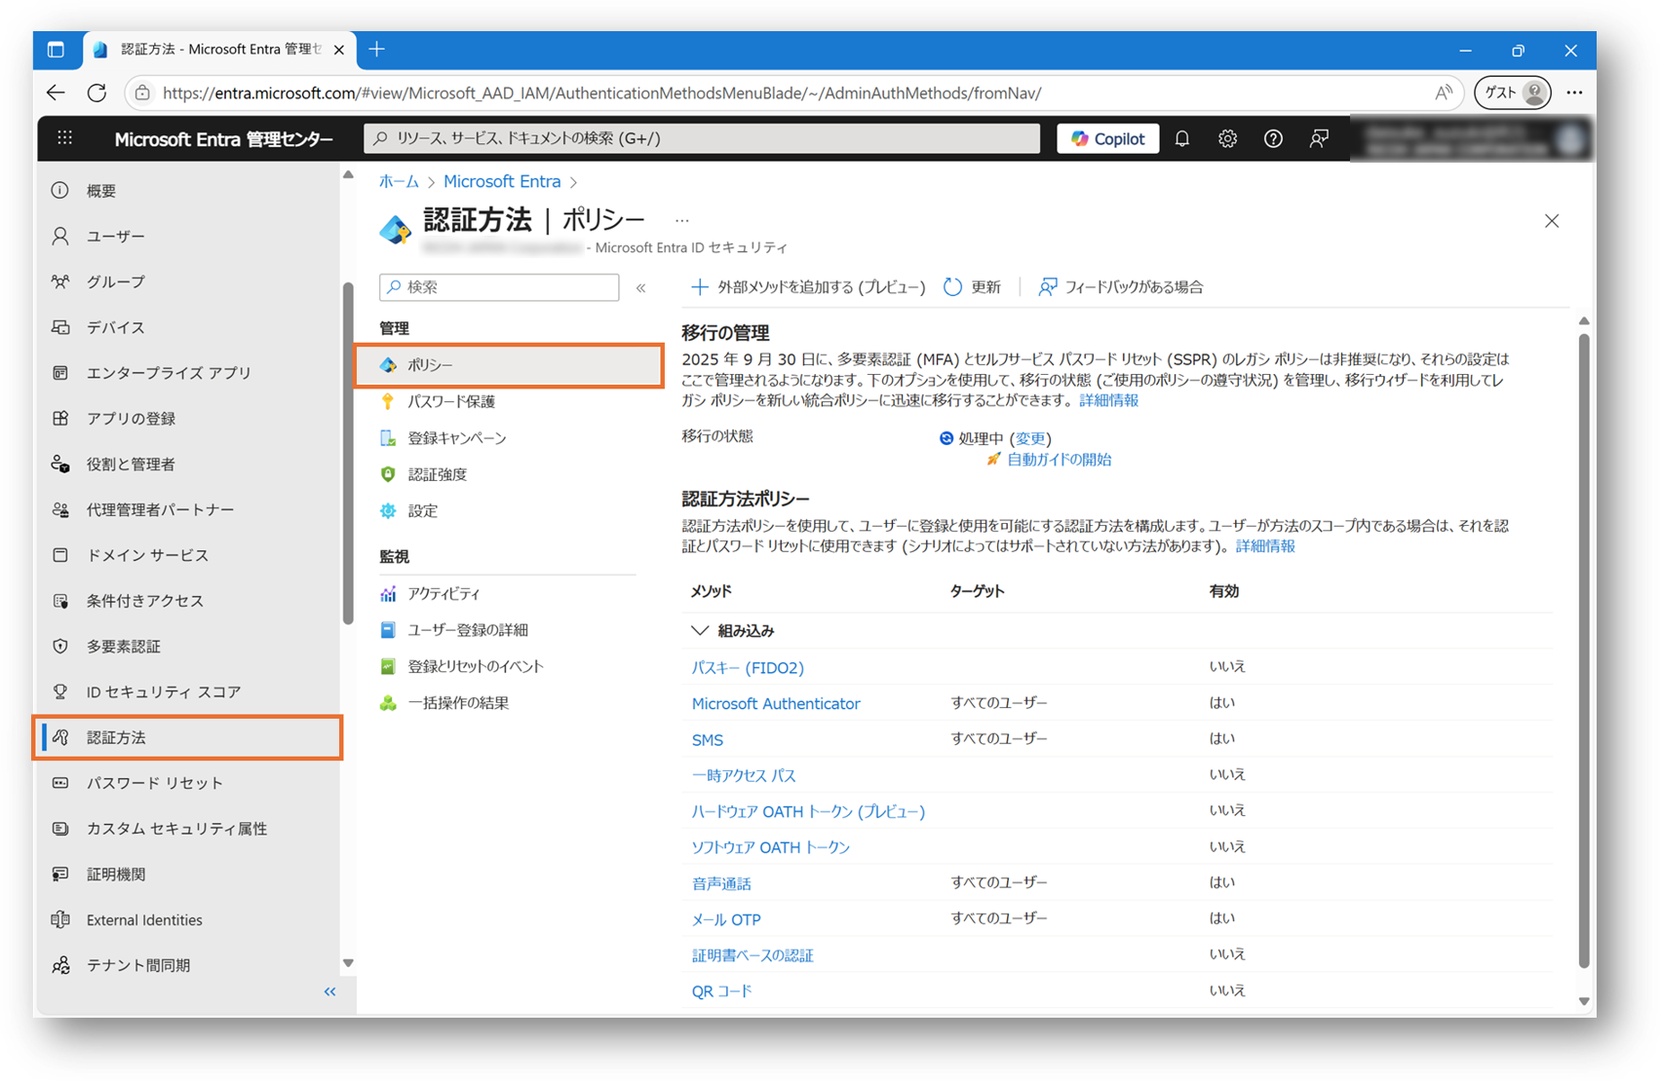Screen dimensions: 1660x1081
Task: Open a new browser tab
Action: point(377,50)
